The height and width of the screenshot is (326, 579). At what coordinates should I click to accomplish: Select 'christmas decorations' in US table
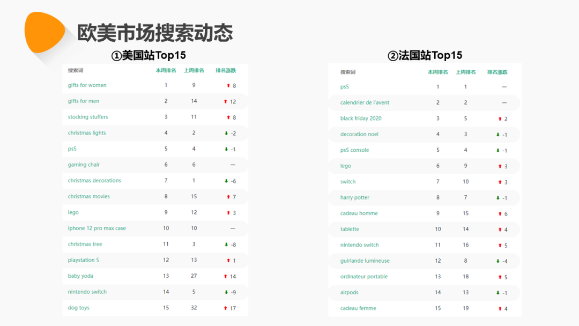[x=94, y=181]
